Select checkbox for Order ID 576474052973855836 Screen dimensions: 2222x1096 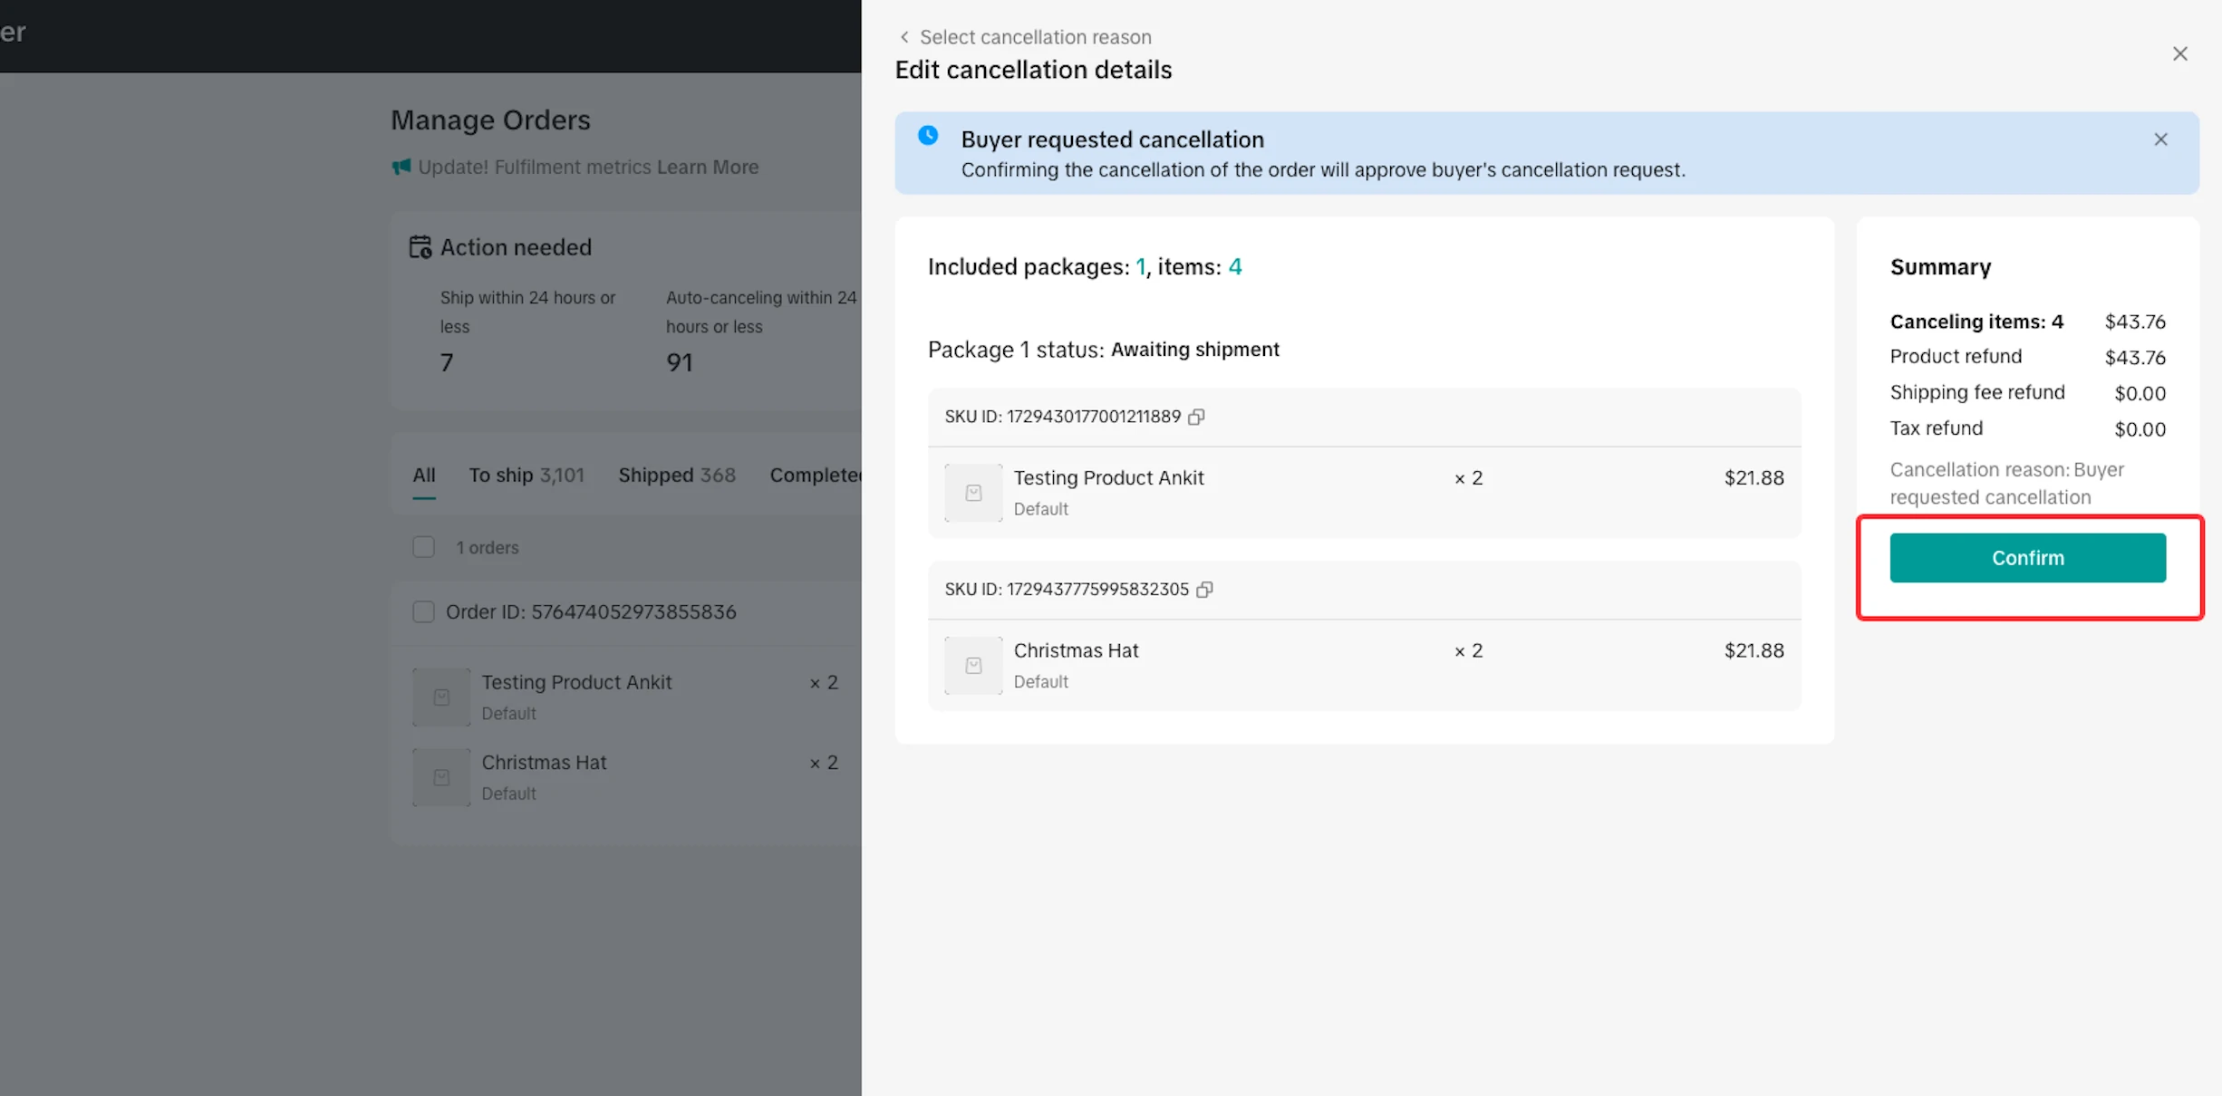[423, 611]
